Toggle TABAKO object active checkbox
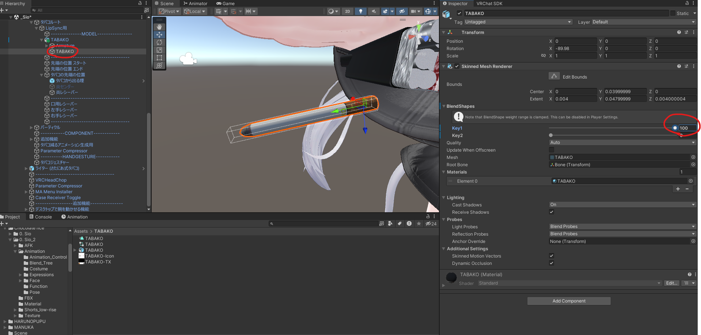Viewport: 701px width, 335px height. click(x=459, y=13)
